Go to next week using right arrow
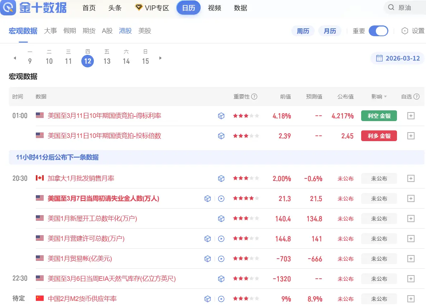The height and width of the screenshot is (307, 426). click(x=161, y=58)
